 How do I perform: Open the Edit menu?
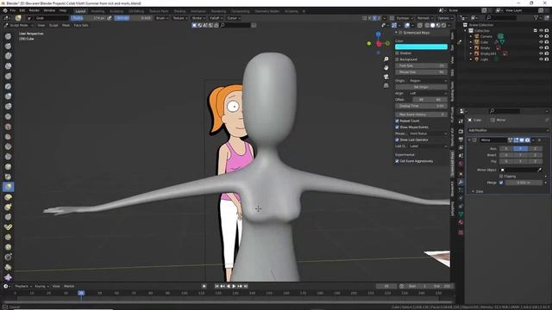point(22,10)
